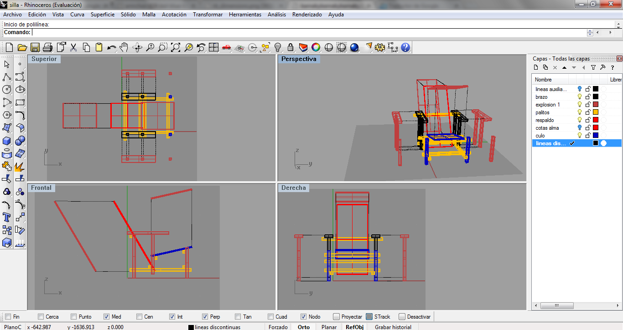Click the Paste clipboard icon

[x=99, y=47]
